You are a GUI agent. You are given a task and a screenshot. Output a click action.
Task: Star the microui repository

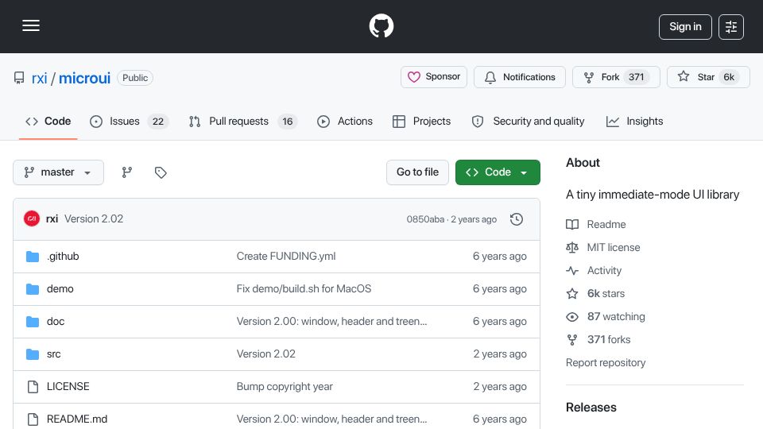pos(708,77)
